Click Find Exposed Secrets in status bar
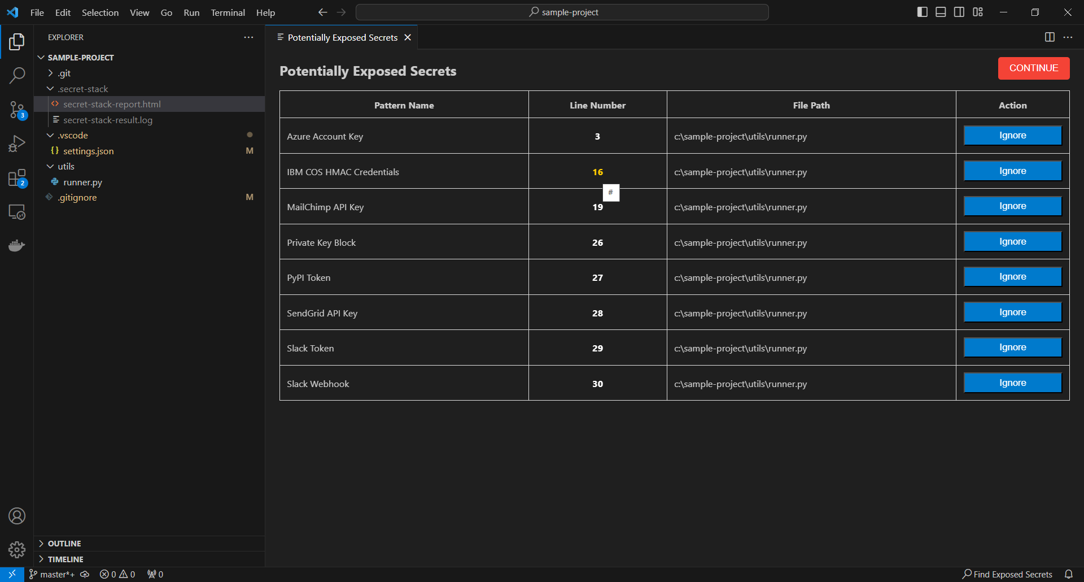 tap(1008, 574)
